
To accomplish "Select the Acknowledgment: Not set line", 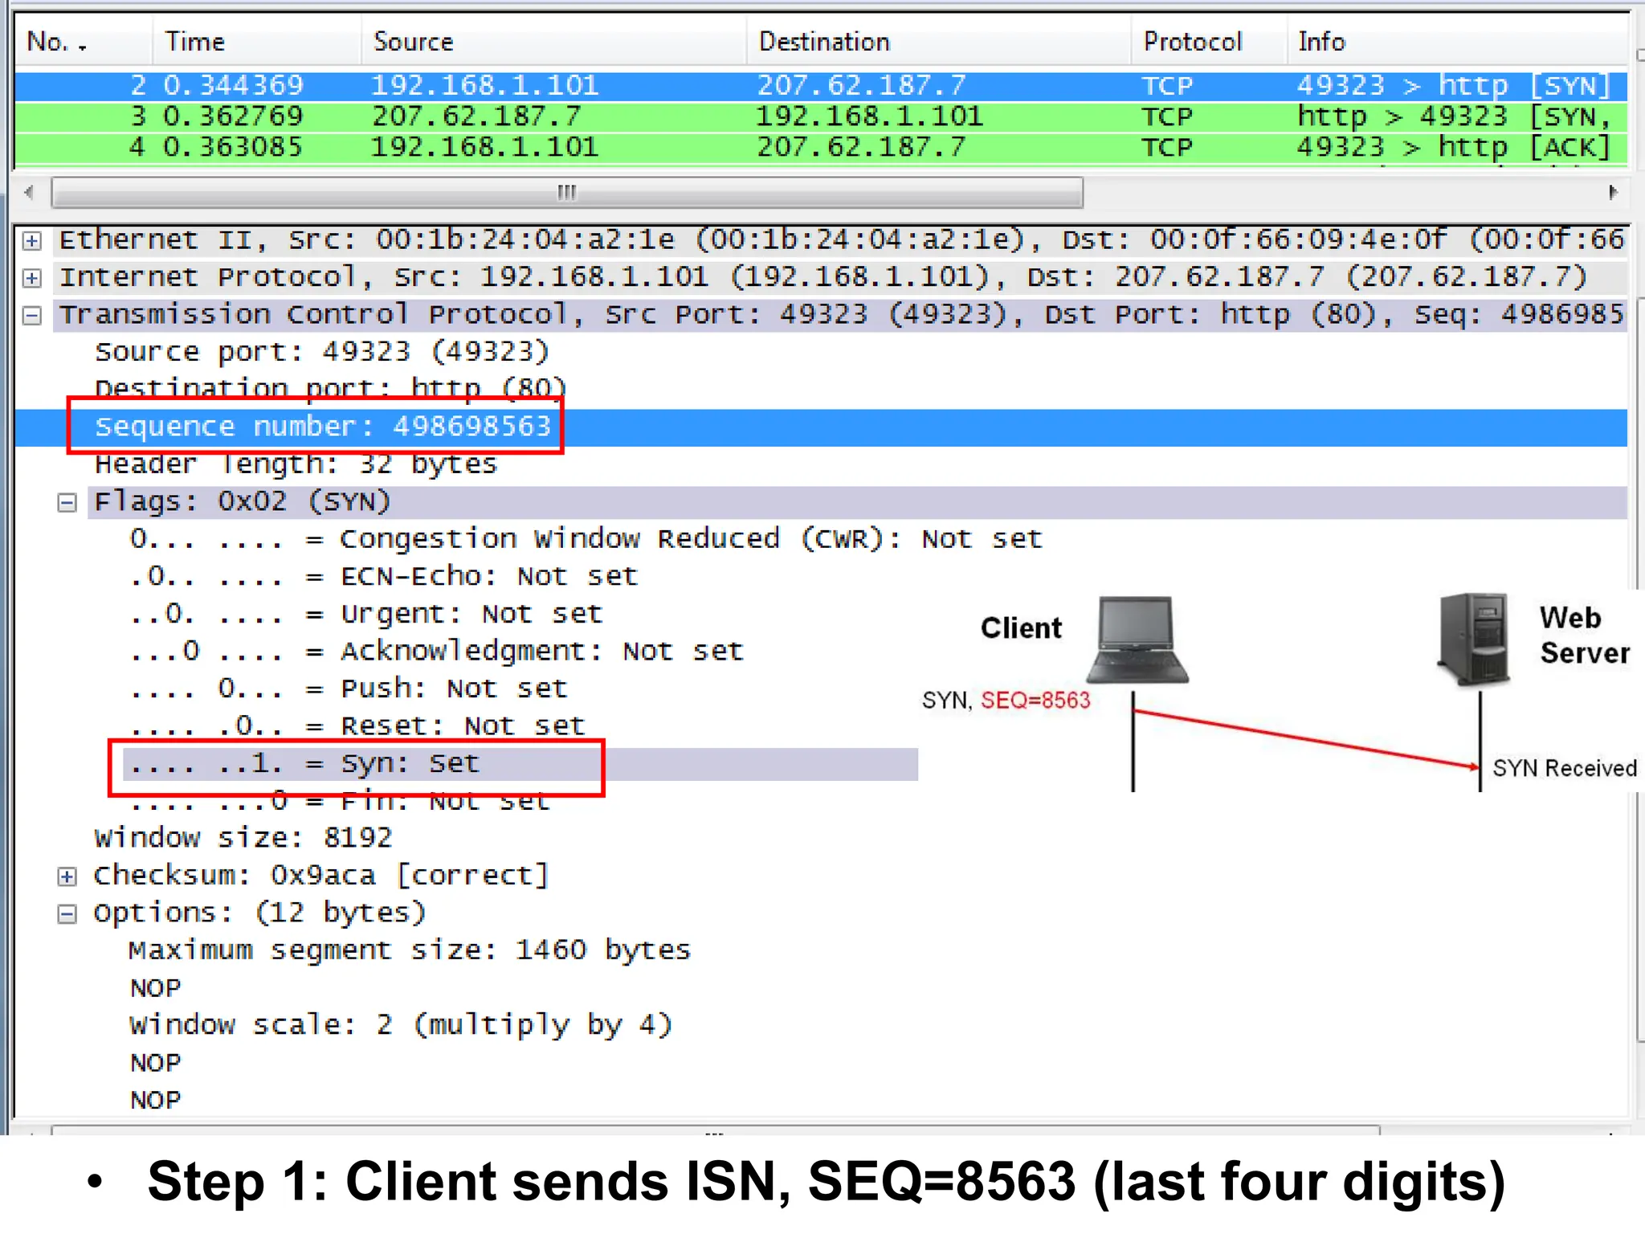I will 436,652.
